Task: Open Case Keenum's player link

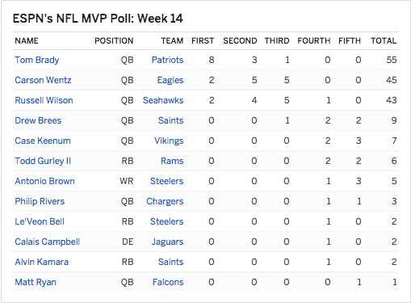Action: 43,141
